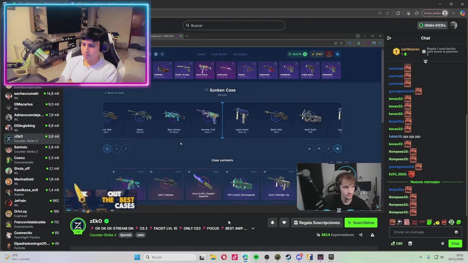Viewport: 468px width, 263px height.
Task: Open ElGlogloking channel in sidebar
Action: coord(31,127)
